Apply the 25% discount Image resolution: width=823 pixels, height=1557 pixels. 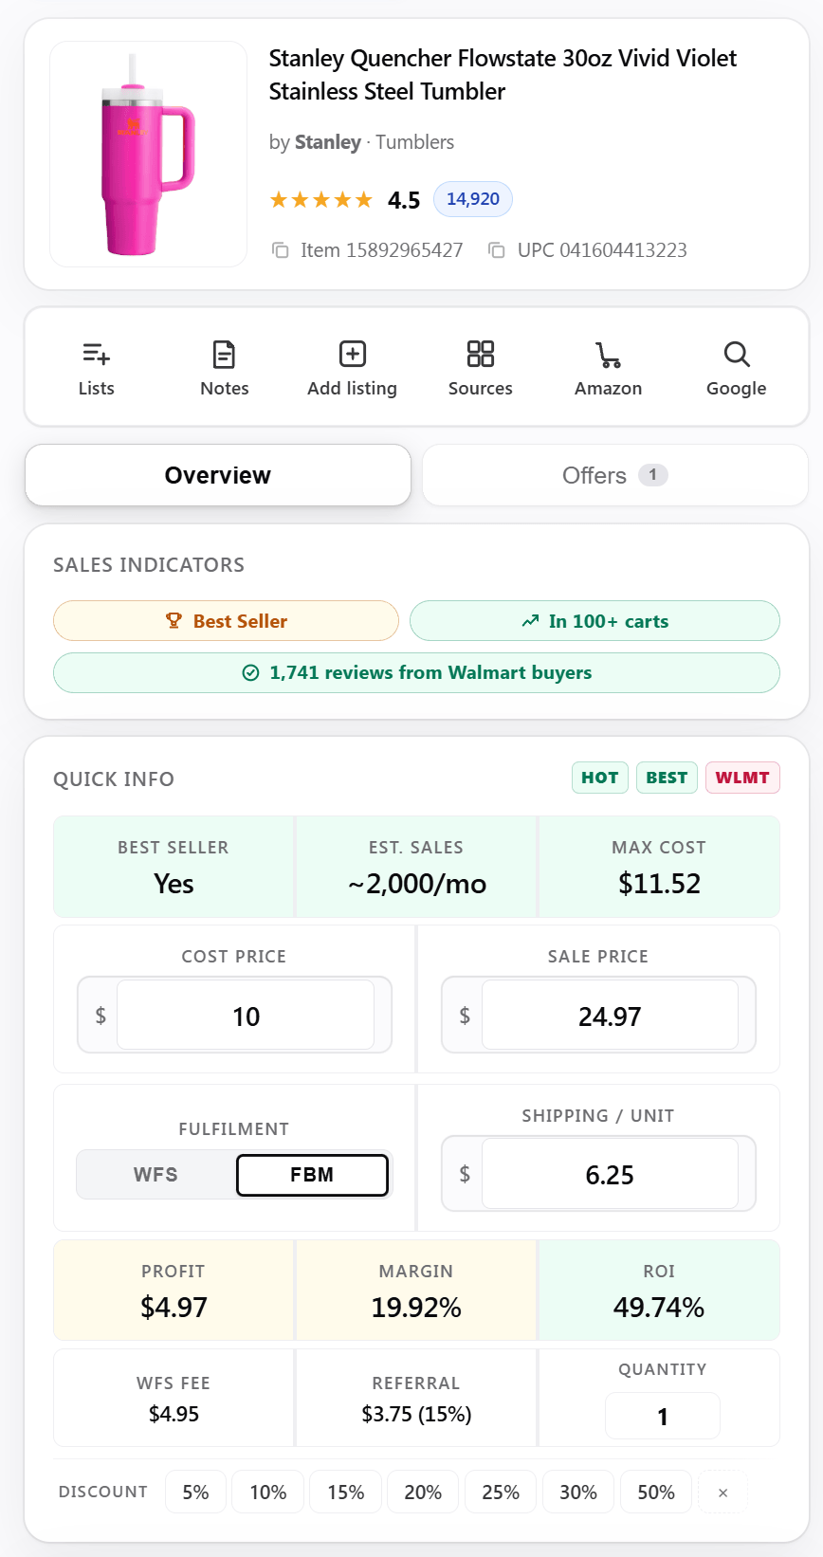pyautogui.click(x=501, y=1493)
